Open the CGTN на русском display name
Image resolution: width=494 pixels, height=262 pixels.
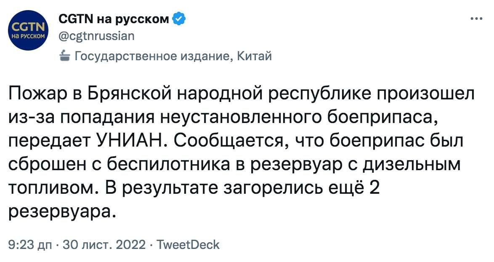[x=113, y=19]
